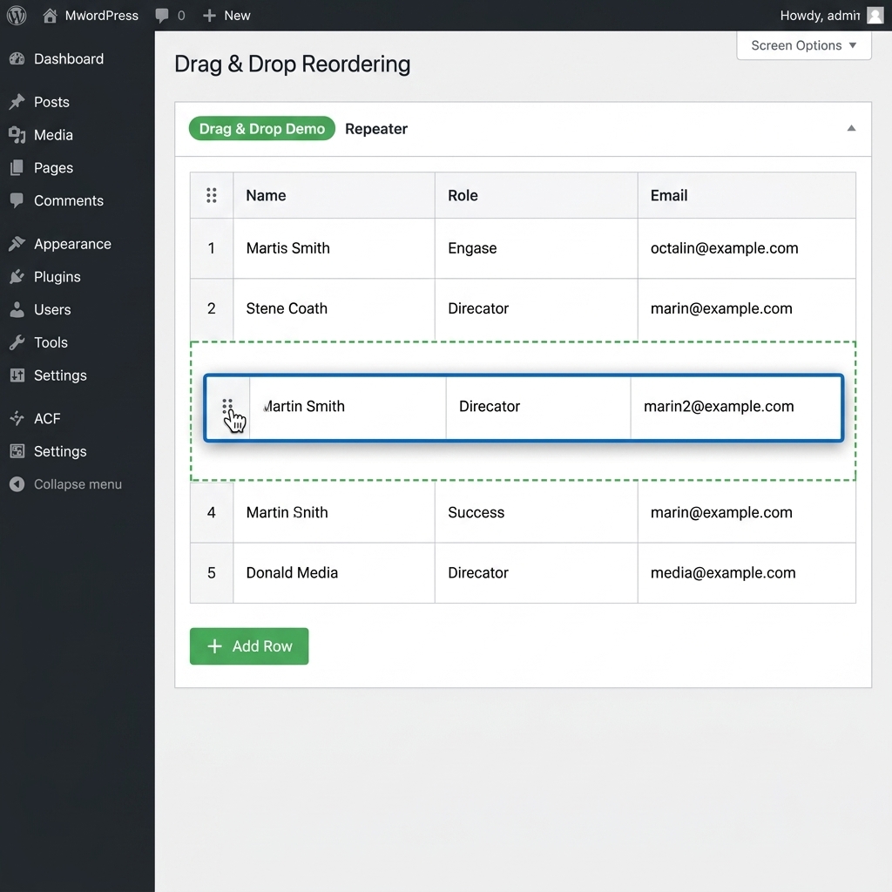Click the plus icon beside New
The width and height of the screenshot is (892, 892).
point(209,16)
